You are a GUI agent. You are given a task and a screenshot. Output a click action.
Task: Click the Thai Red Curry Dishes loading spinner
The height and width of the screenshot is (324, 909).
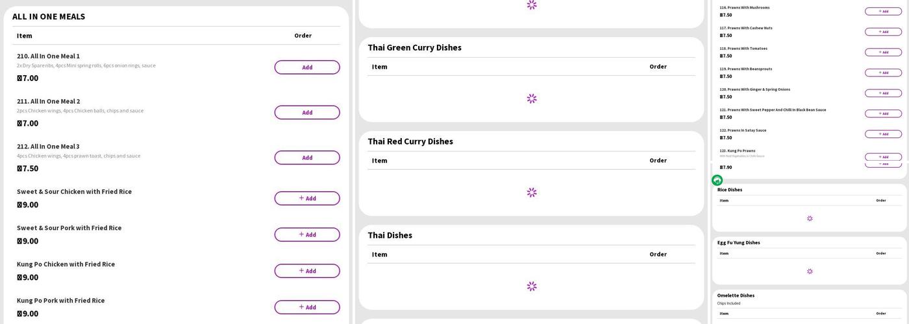(x=531, y=192)
